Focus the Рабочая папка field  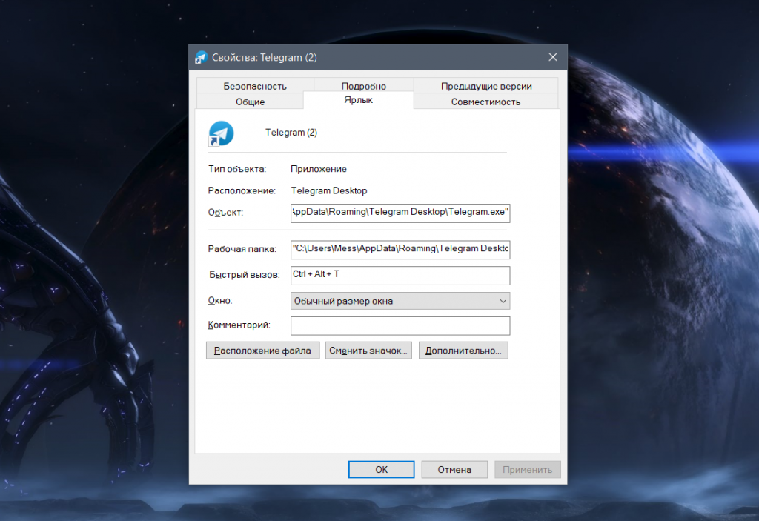click(400, 250)
